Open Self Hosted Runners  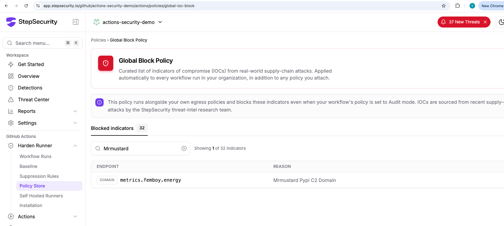(x=41, y=196)
